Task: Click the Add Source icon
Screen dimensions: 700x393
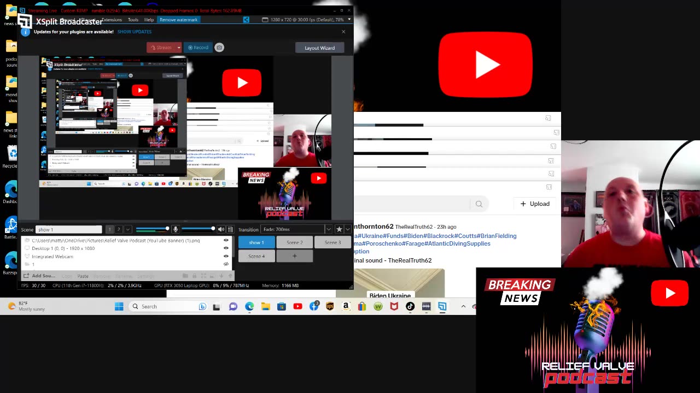Action: (26, 276)
